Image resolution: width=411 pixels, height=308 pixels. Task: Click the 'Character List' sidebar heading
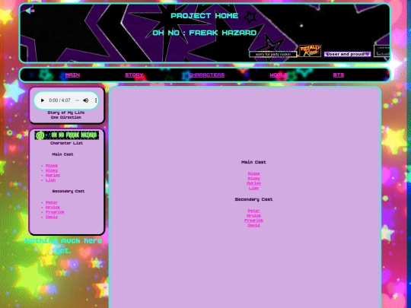(x=66, y=143)
